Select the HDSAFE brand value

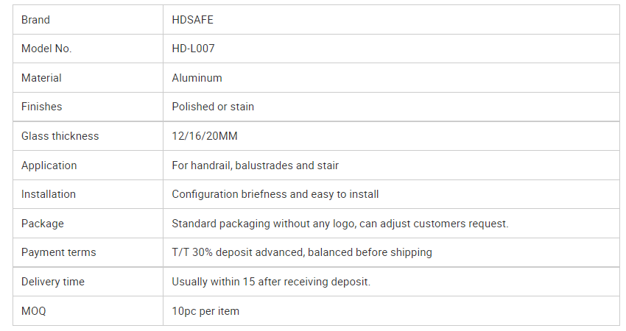click(x=192, y=20)
